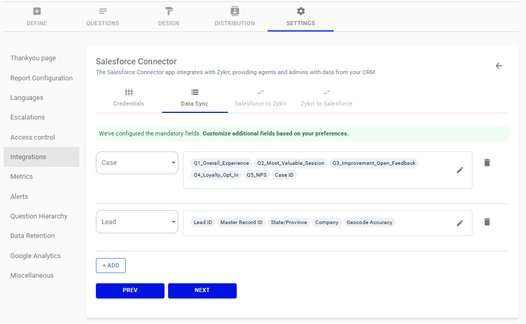The image size is (526, 324).
Task: Click the Lead ID chip
Action: pos(203,223)
